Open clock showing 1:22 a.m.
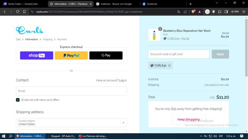 click(x=231, y=136)
